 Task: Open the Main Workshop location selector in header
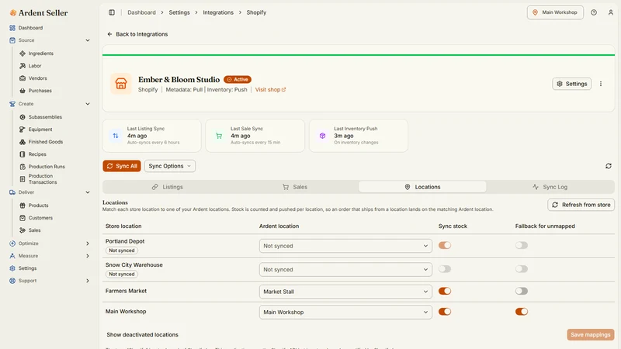pos(555,12)
